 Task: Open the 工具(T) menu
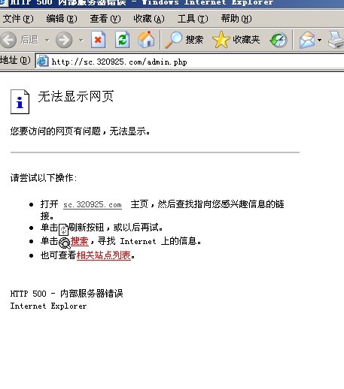point(193,19)
